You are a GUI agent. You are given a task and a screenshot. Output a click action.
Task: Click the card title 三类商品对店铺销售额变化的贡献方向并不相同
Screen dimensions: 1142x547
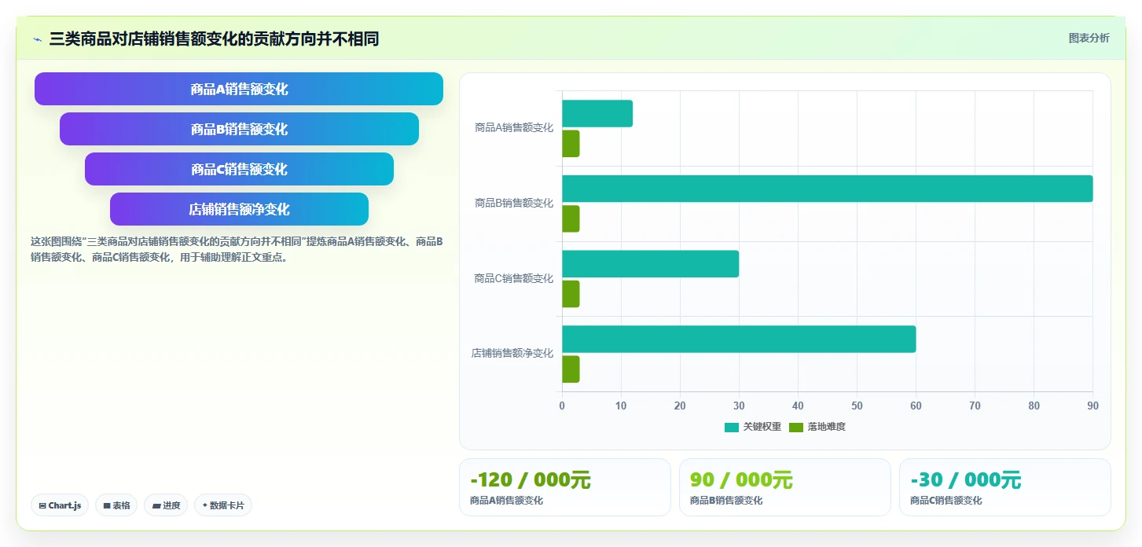pyautogui.click(x=215, y=39)
